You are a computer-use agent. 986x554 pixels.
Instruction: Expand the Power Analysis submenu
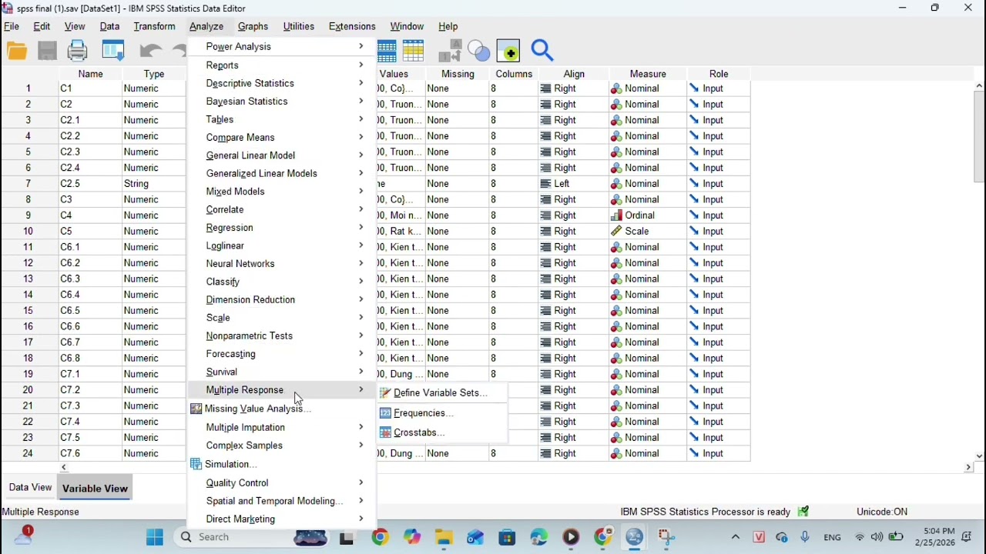pyautogui.click(x=282, y=47)
